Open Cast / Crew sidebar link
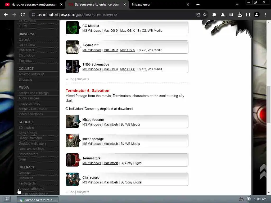This screenshot has height=203, width=271. [x=27, y=45]
